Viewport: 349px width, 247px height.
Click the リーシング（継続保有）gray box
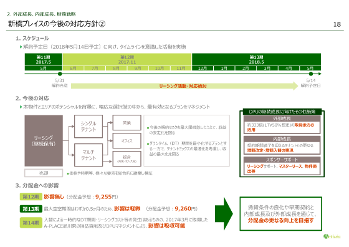44,140
